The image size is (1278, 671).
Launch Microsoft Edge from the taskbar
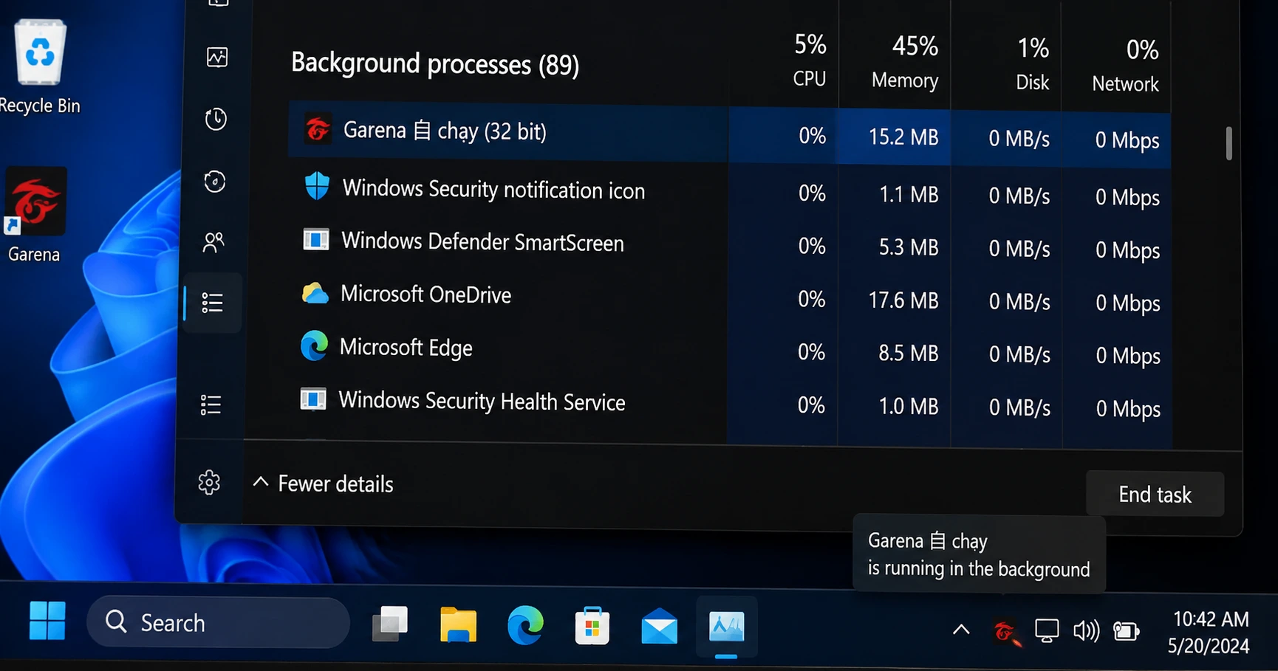coord(525,625)
